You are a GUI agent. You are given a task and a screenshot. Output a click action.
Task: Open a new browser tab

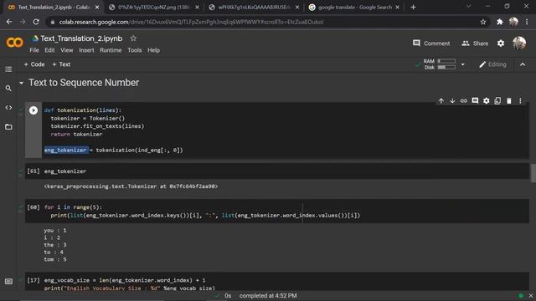click(413, 7)
